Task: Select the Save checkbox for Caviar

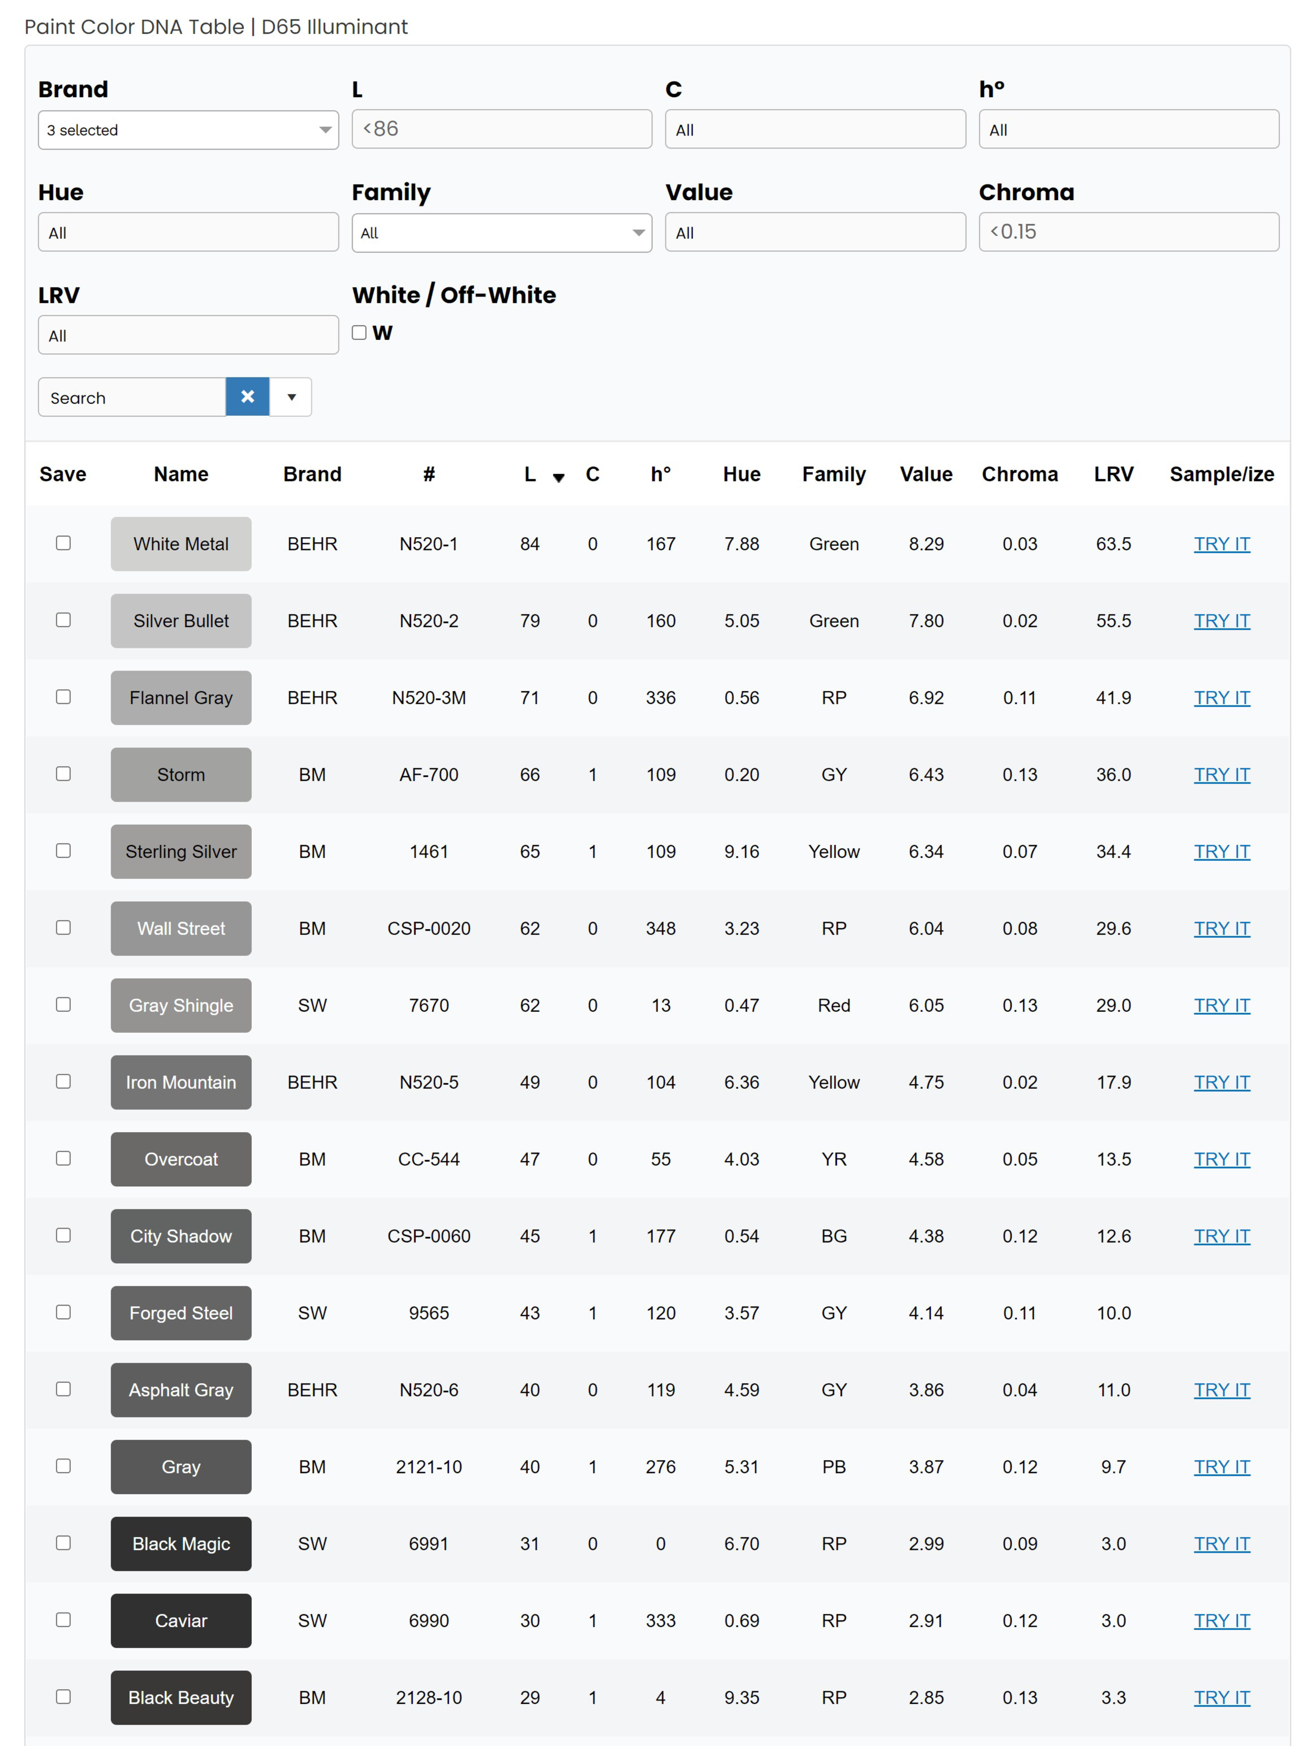Action: tap(63, 1620)
